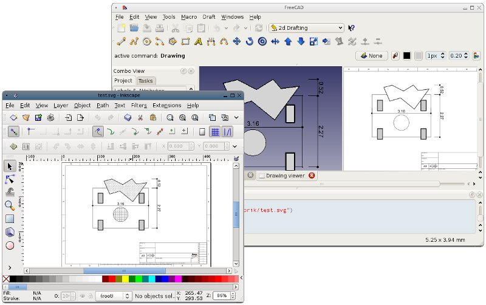Open the Draft menu in FreeCAD

click(208, 17)
